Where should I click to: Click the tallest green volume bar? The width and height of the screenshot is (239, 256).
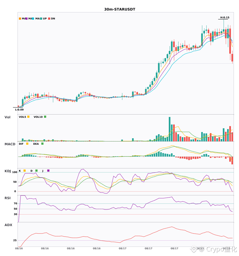170,129
